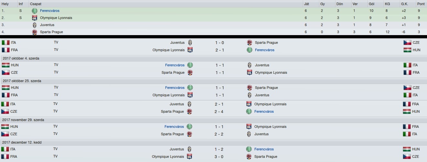
Task: Click Olympique Lyonnais badge in standings table
Action: pos(35,18)
